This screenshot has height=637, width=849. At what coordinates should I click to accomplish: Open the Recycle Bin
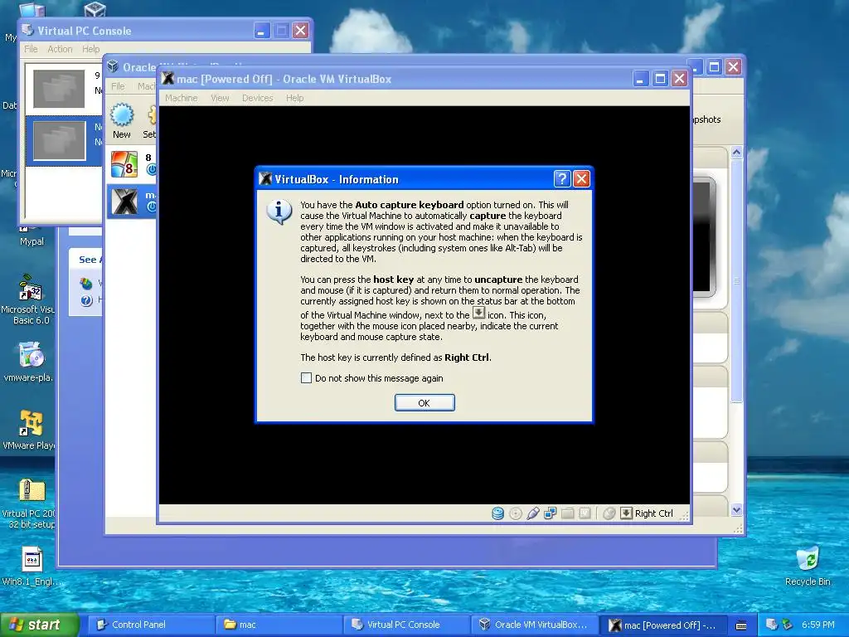(808, 566)
